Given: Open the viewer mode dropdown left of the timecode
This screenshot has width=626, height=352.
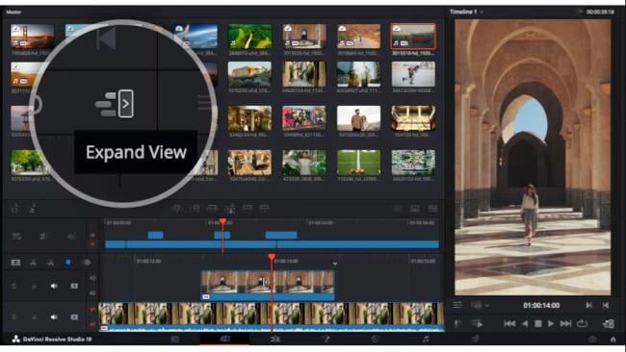Looking at the screenshot, I should point(481,306).
